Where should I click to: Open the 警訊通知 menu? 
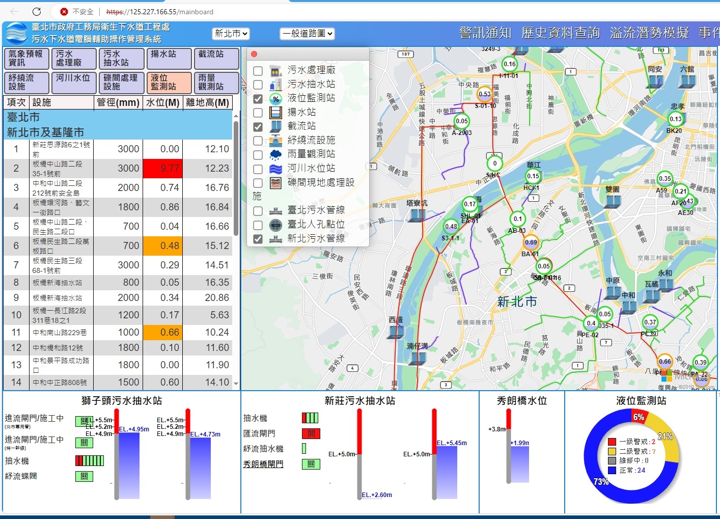[485, 33]
